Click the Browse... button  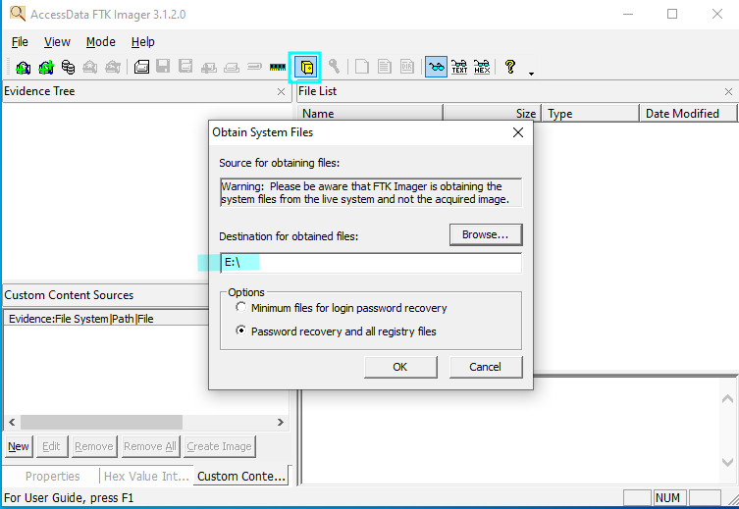click(486, 234)
